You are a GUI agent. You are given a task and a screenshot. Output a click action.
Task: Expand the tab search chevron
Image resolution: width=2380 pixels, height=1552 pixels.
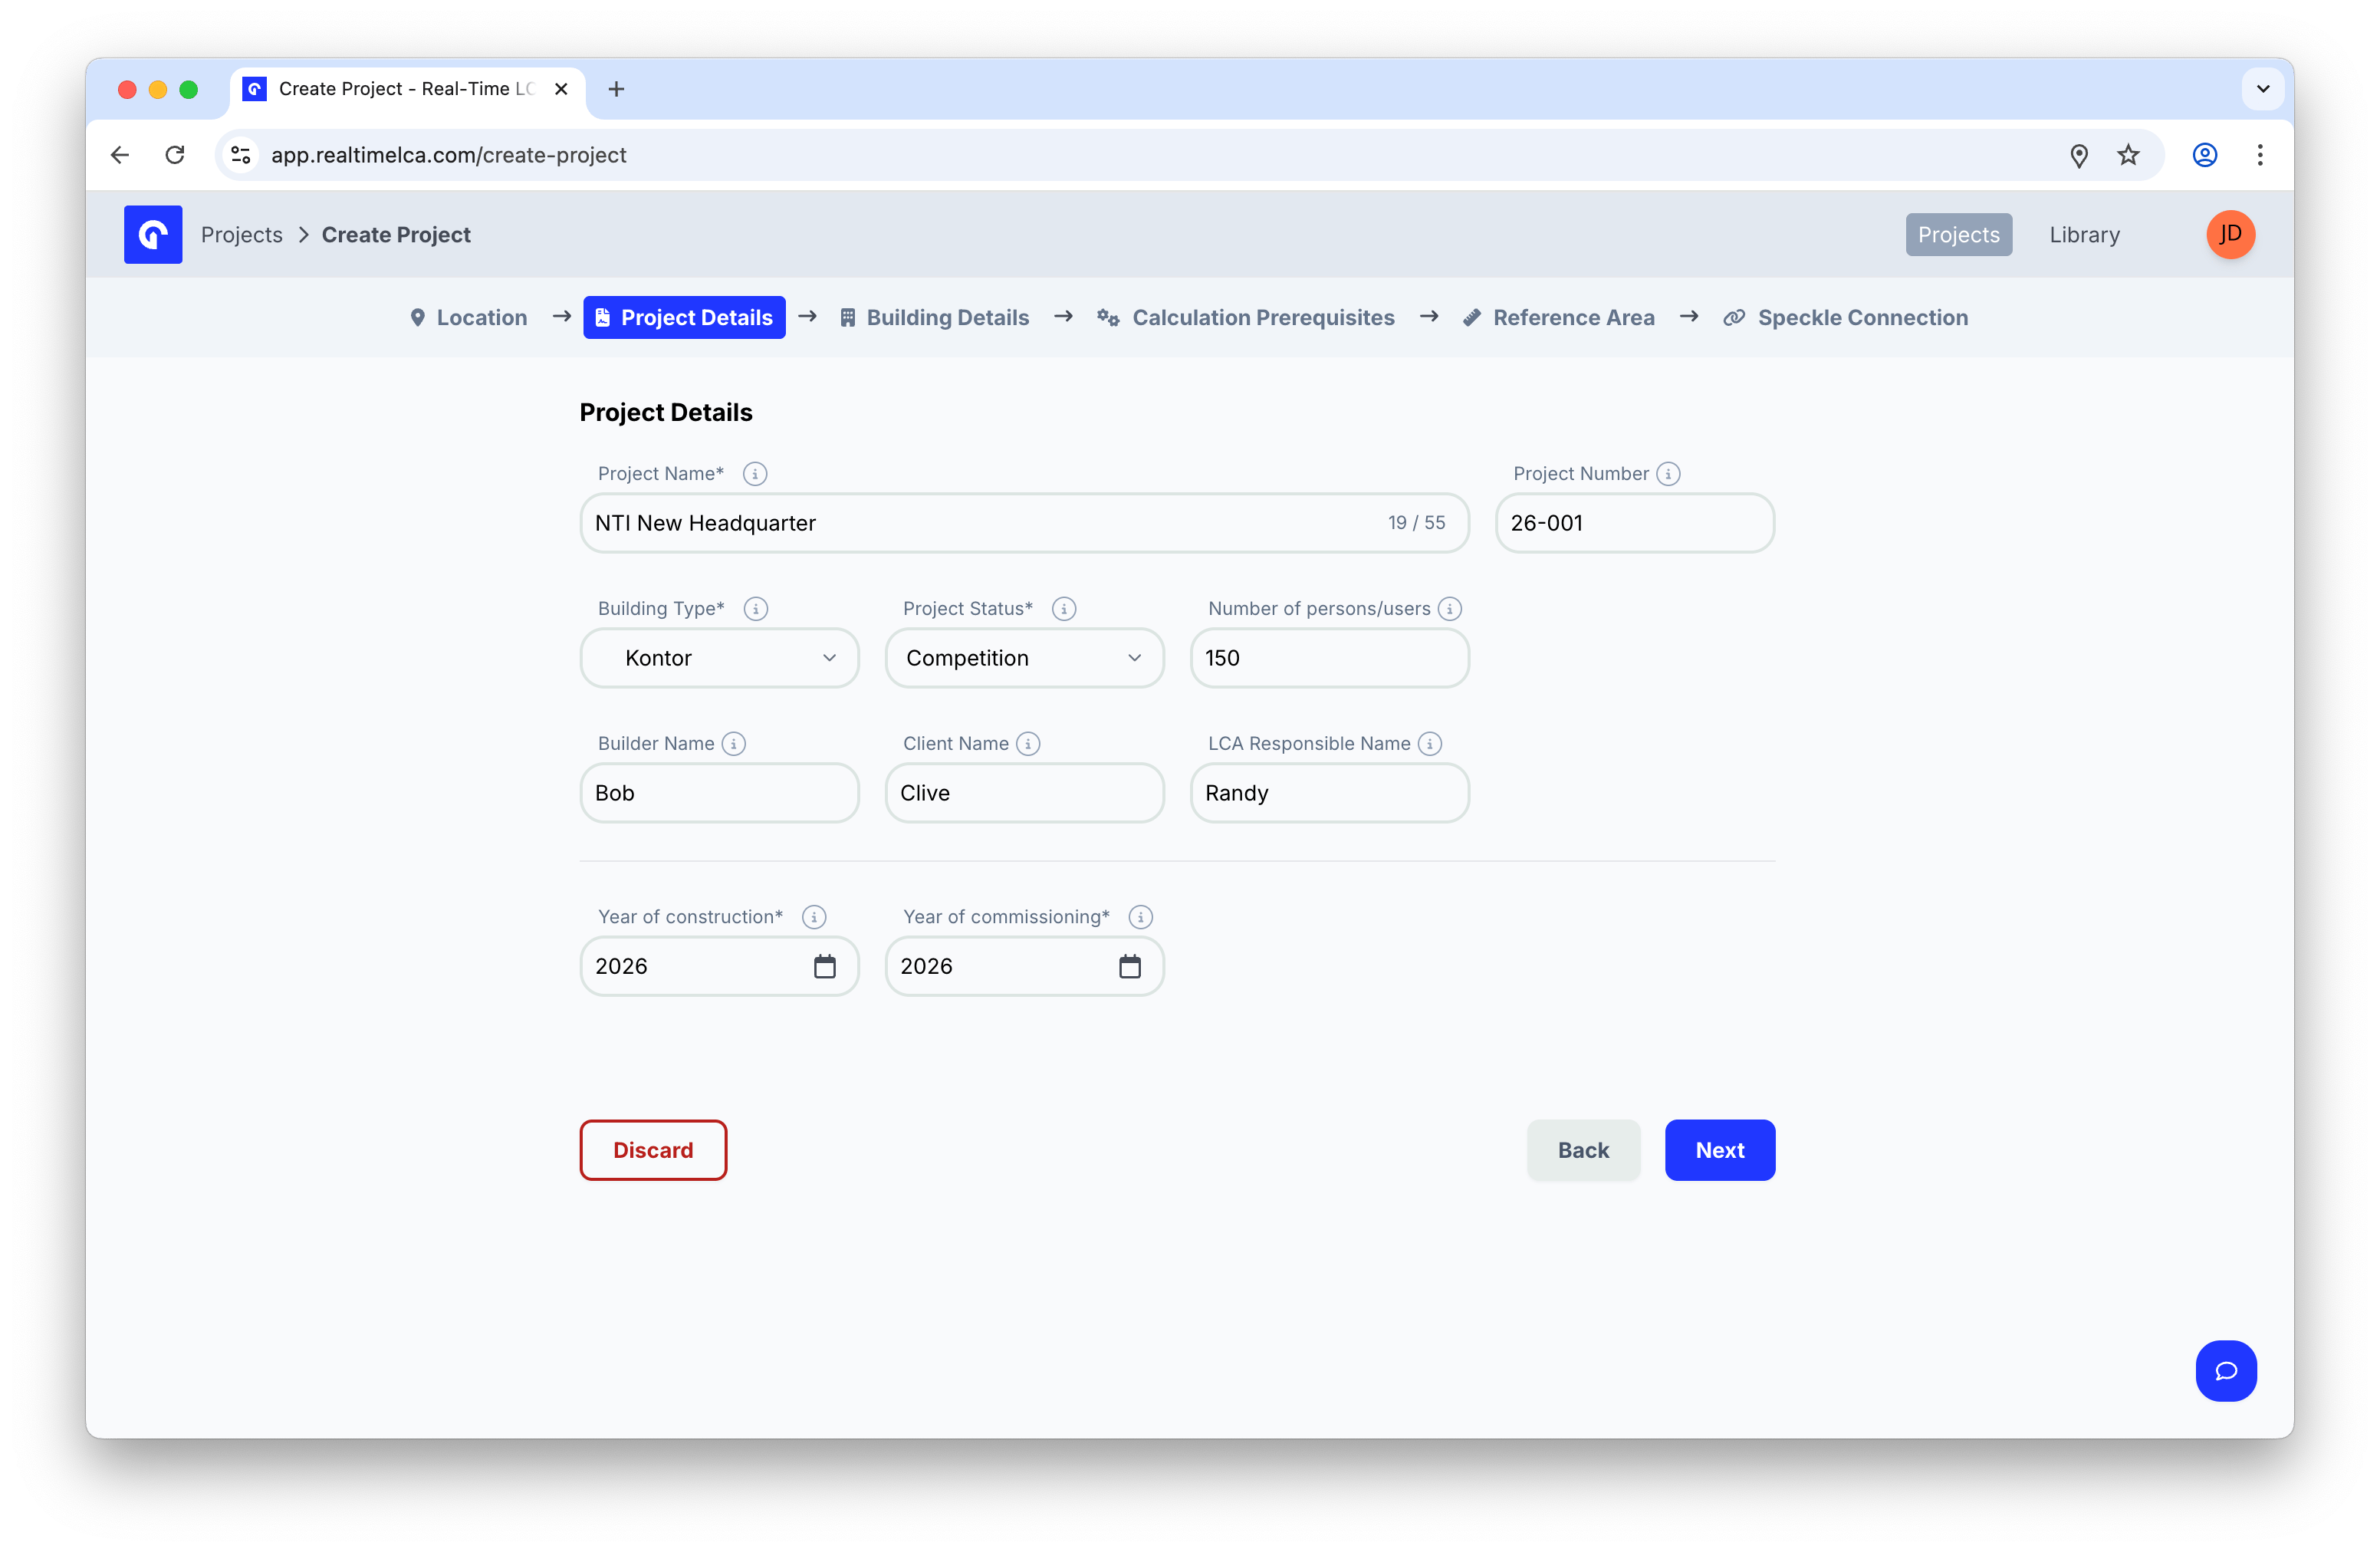pyautogui.click(x=2263, y=89)
